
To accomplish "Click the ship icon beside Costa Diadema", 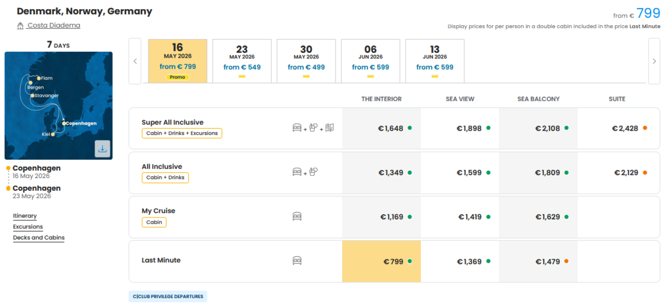I will point(20,26).
